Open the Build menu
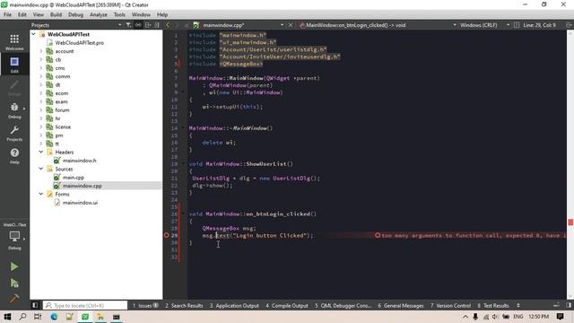This screenshot has height=323, width=574. [56, 14]
